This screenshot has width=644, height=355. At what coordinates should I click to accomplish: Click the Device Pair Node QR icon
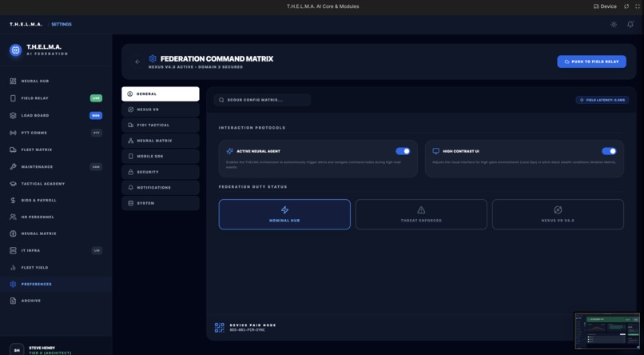coord(219,327)
